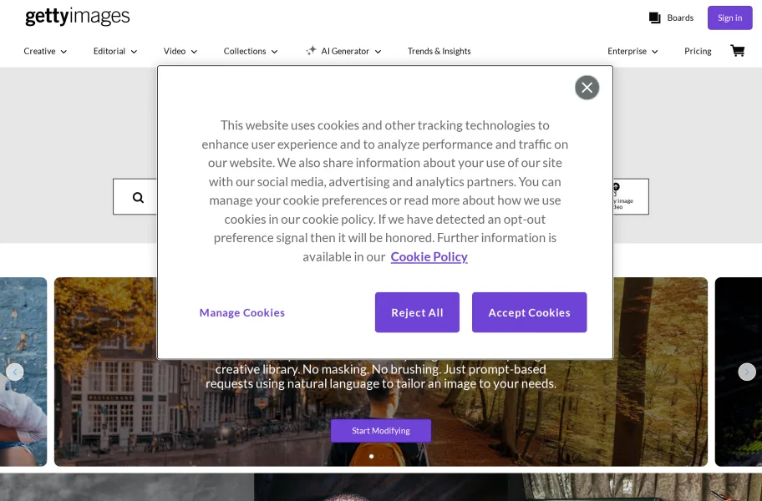Select the first carousel indicator dot
762x501 pixels.
coord(371,457)
